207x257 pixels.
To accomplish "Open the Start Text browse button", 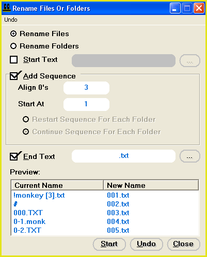I will (x=190, y=61).
